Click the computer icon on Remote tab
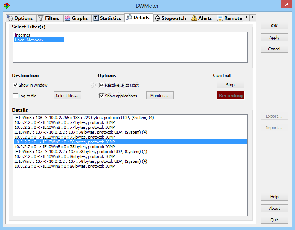Viewport: 295px width, 230px height. [x=220, y=18]
